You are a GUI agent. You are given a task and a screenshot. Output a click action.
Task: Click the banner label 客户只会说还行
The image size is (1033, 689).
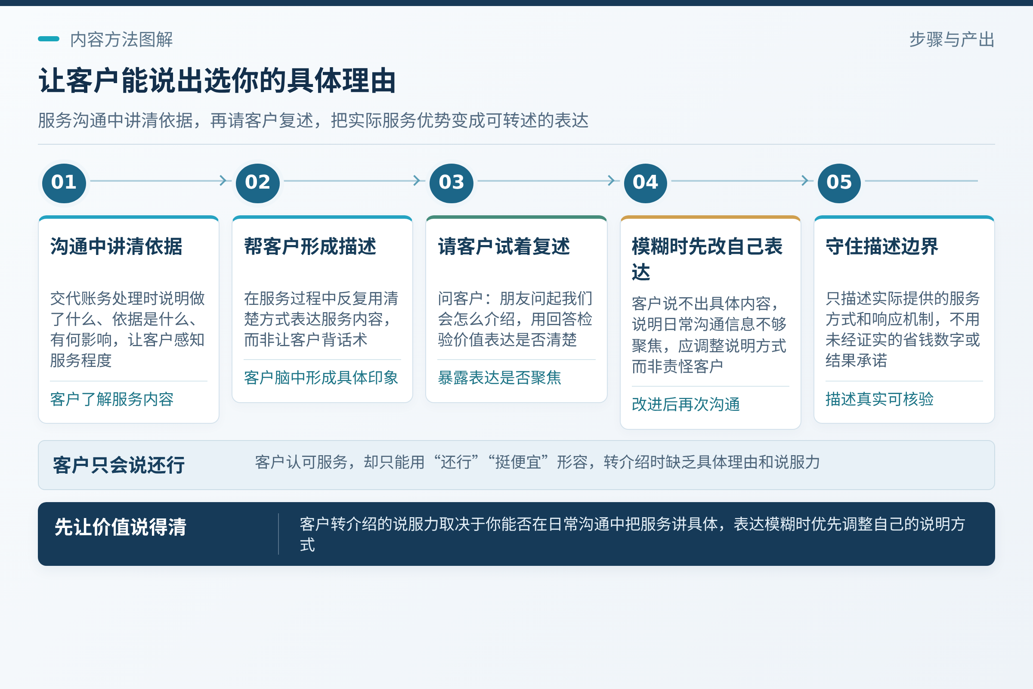(119, 465)
